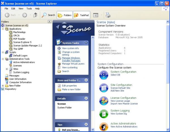Open the Edit menu

[x=13, y=8]
